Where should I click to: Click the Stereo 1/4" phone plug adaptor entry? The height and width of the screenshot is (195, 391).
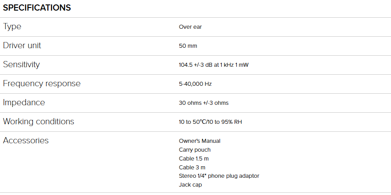point(219,176)
